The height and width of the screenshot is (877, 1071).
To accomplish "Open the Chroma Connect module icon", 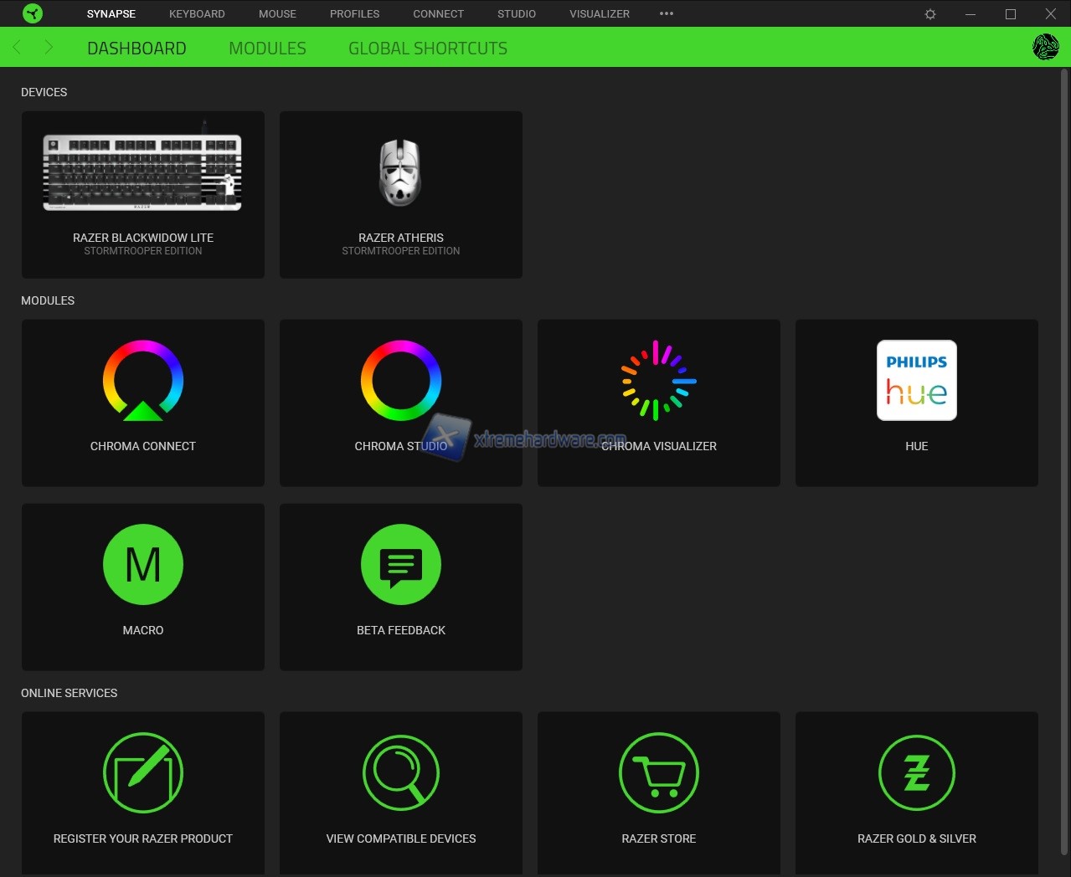I will point(143,381).
